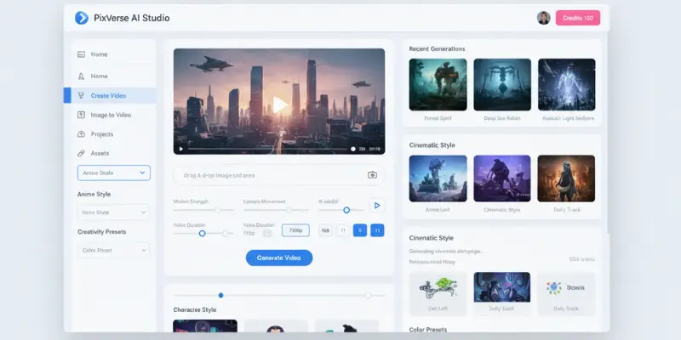Click the Creativity Presets label
Screen dimensions: 681x340
[101, 231]
